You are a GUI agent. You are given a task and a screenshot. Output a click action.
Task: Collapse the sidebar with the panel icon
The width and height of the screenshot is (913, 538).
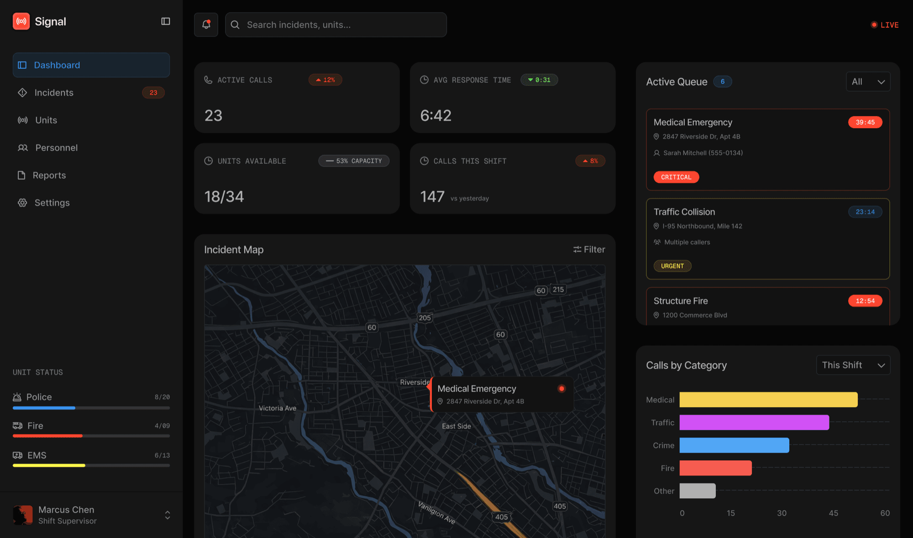pos(166,21)
